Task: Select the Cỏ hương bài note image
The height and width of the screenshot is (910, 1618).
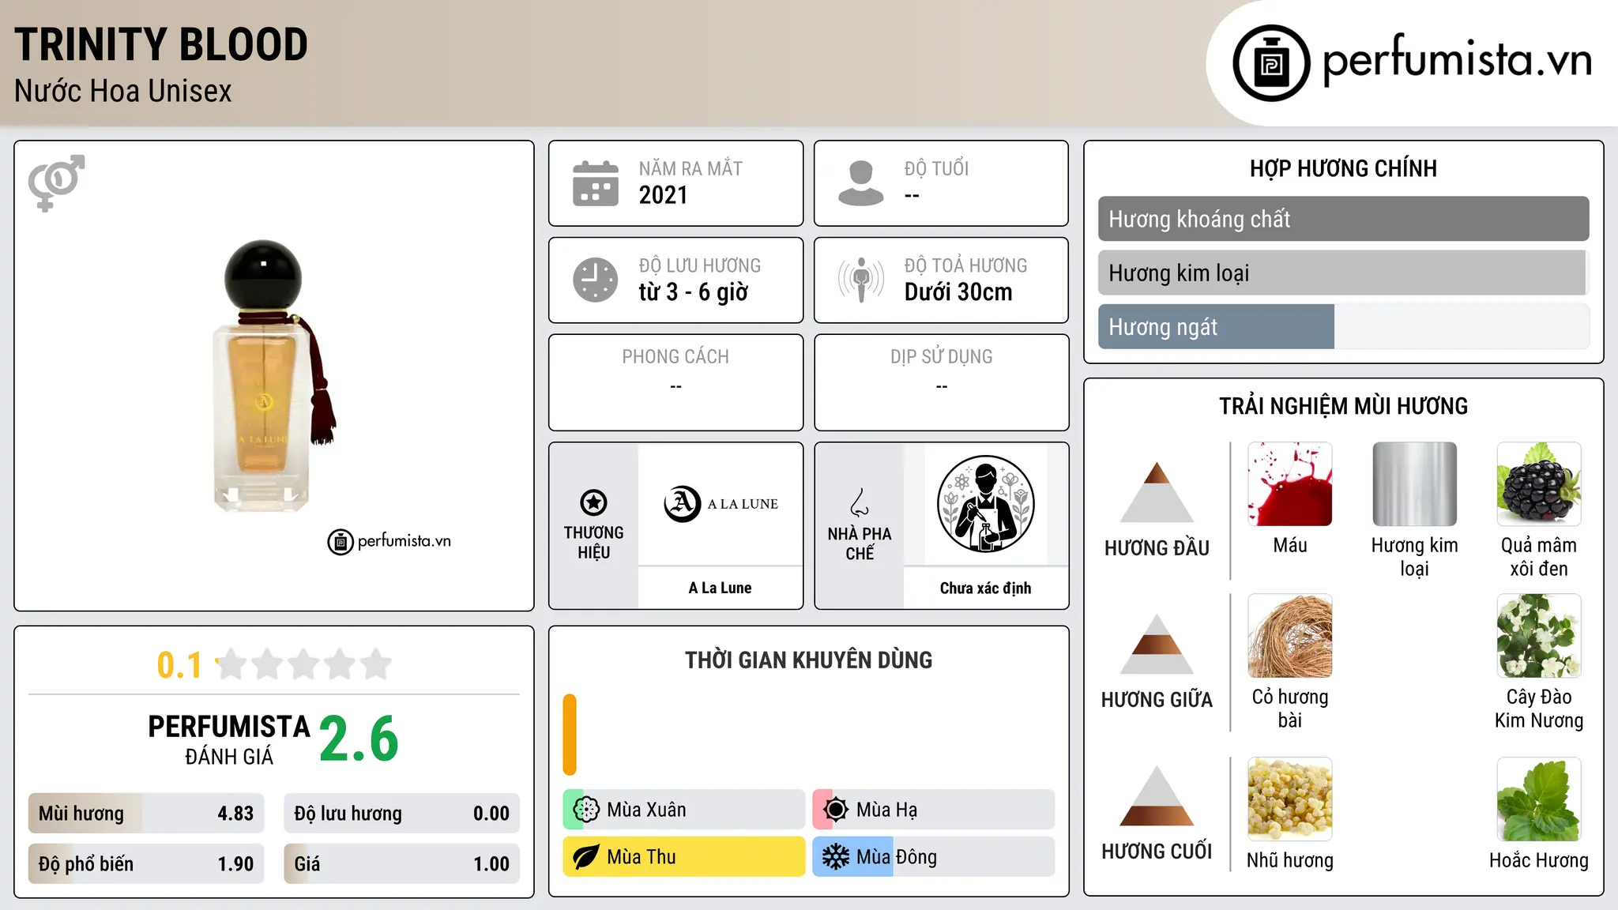Action: 1290,636
